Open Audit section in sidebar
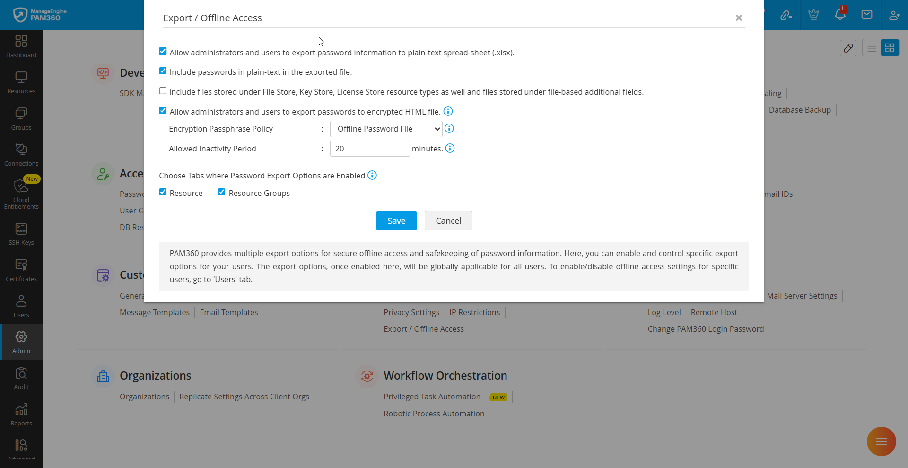Viewport: 908px width, 468px height. tap(21, 379)
